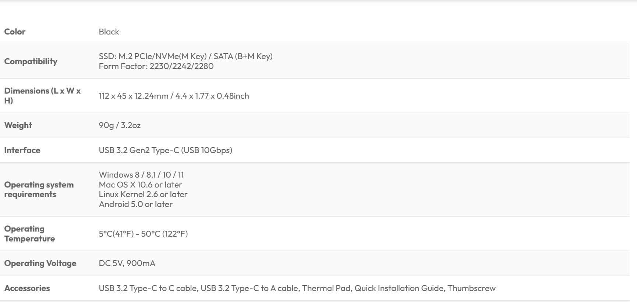Screen dimensions: 637x302
Task: Select the Mac OS X 10.6 or later line
Action: click(140, 185)
